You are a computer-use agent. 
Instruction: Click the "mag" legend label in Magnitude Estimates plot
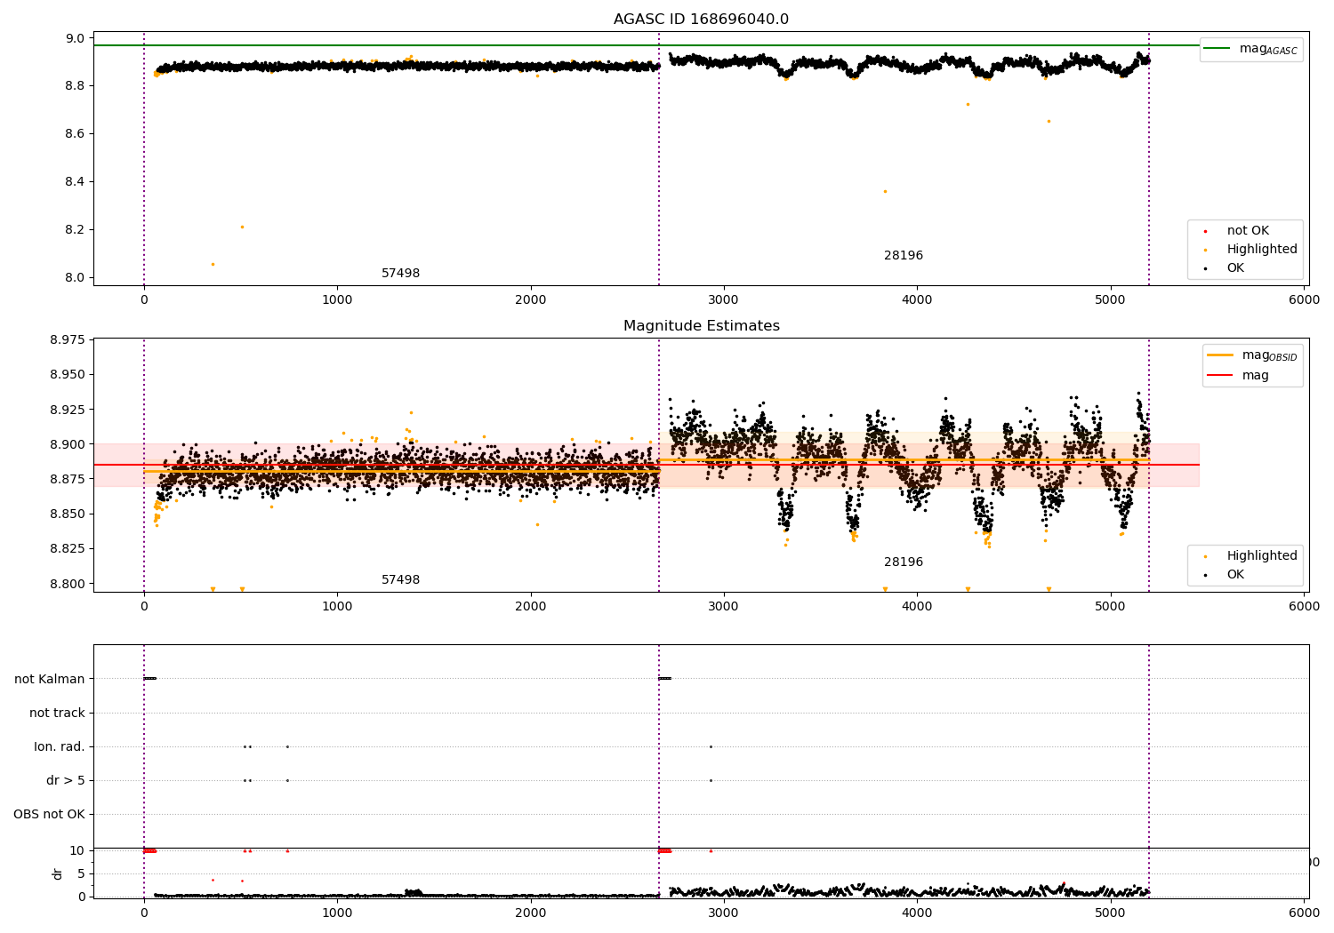point(1256,376)
